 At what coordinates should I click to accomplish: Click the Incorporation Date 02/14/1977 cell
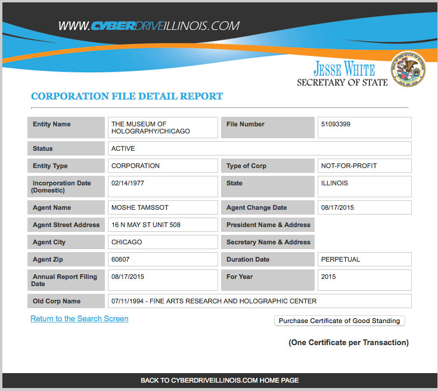[x=163, y=186]
